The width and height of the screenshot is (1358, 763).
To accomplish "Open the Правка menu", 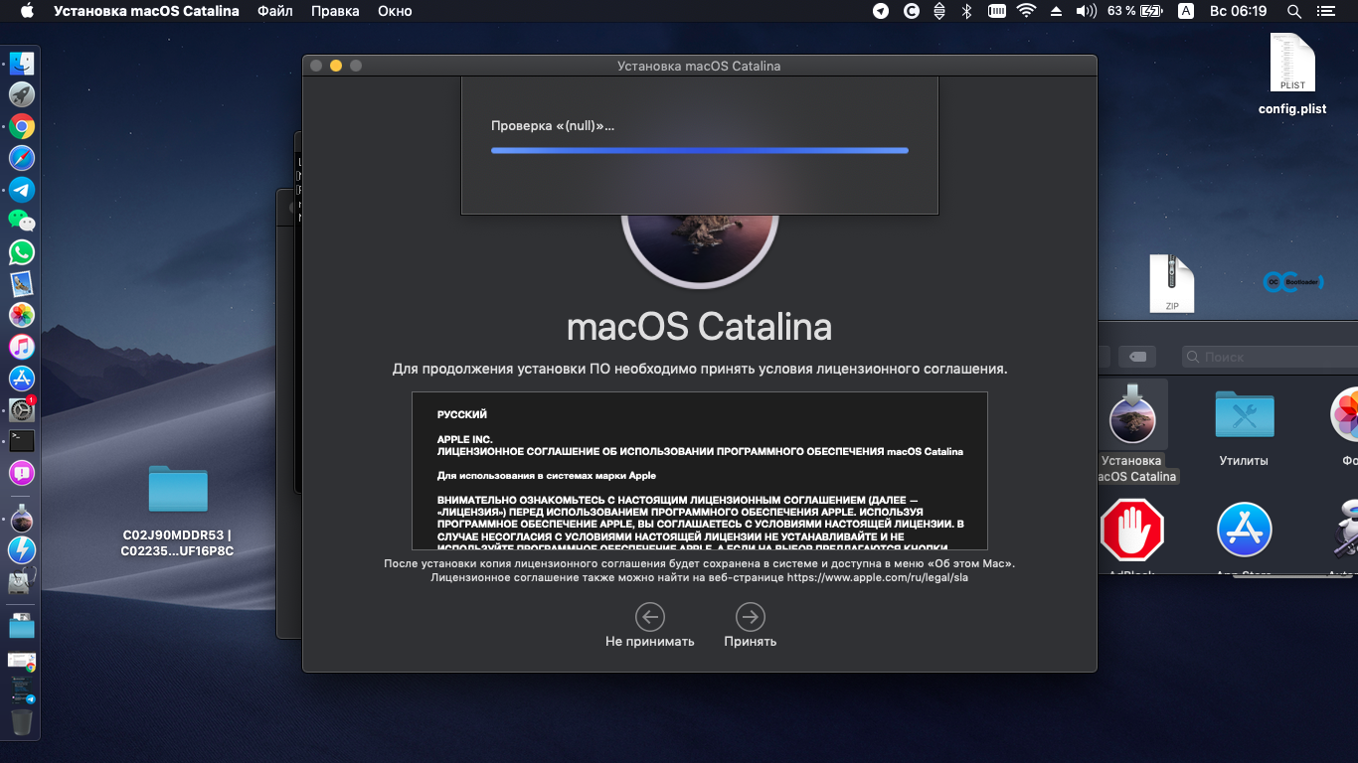I will (335, 11).
